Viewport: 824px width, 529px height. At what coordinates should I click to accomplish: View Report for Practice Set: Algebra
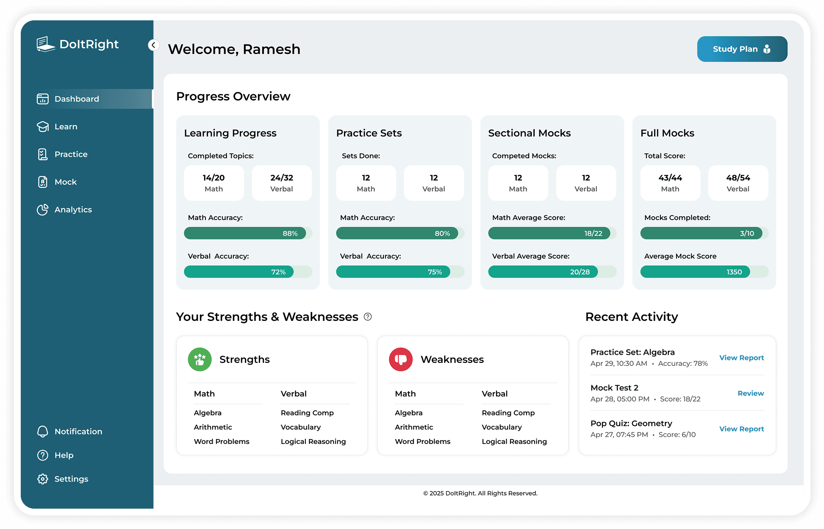(741, 358)
